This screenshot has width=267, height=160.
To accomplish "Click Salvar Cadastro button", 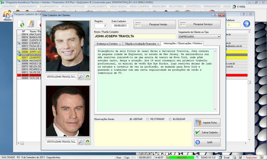I will pyautogui.click(x=207, y=132).
